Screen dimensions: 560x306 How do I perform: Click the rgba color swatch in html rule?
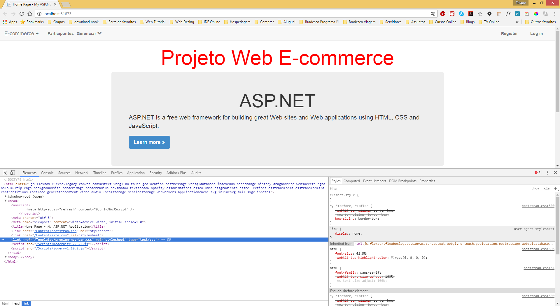393,258
